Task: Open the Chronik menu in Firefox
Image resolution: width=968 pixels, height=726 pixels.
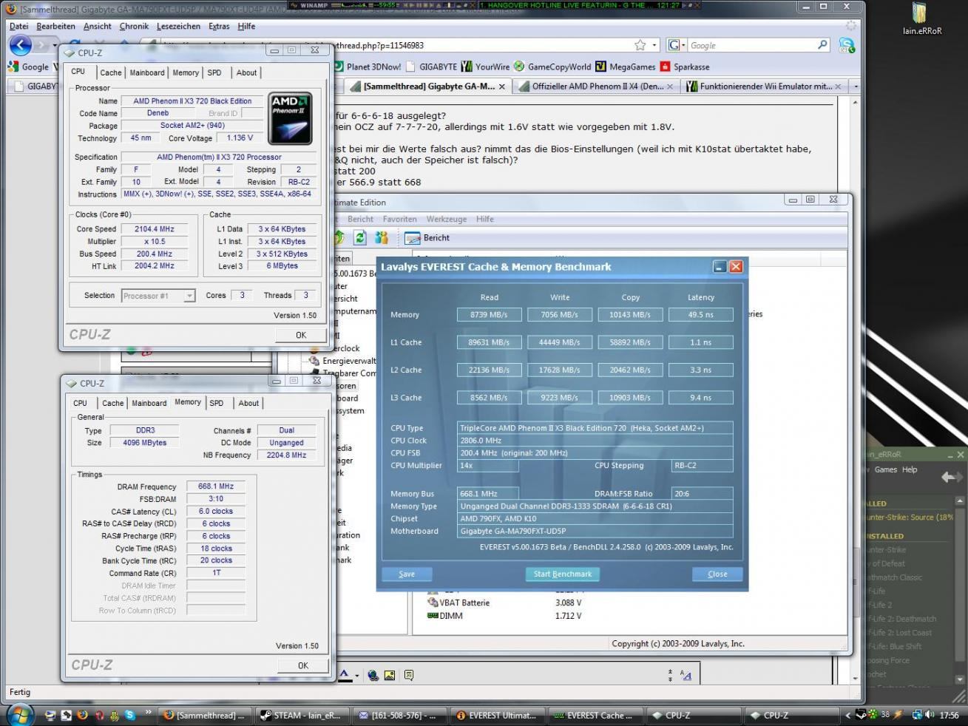Action: click(x=134, y=26)
